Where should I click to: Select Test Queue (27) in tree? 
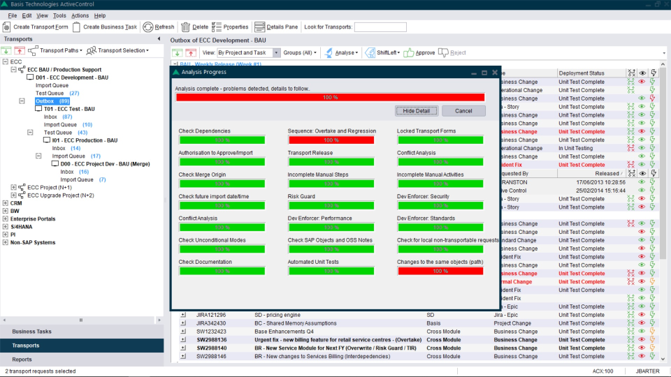[57, 93]
